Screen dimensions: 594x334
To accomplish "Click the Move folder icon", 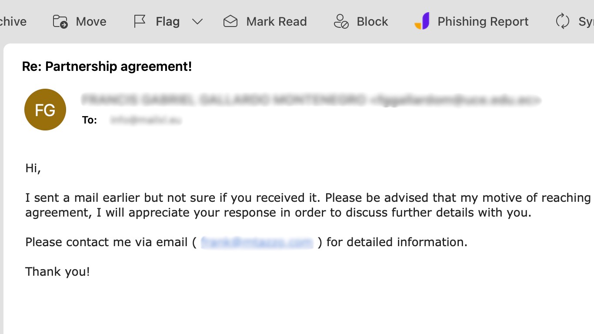I will pyautogui.click(x=60, y=21).
